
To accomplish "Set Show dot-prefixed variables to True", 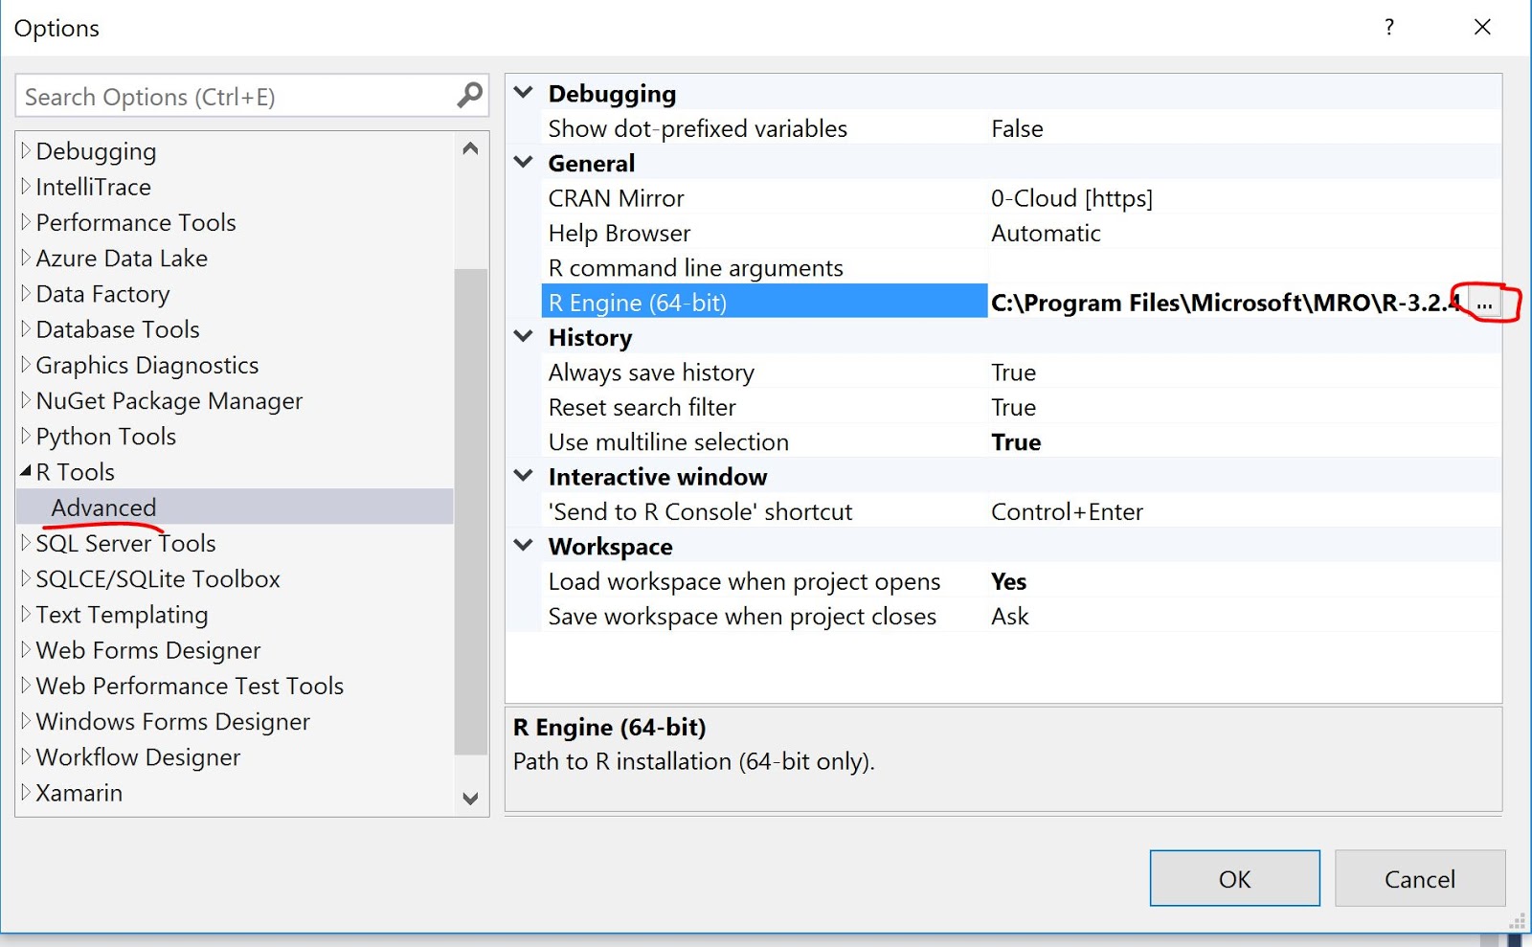I will click(1016, 127).
